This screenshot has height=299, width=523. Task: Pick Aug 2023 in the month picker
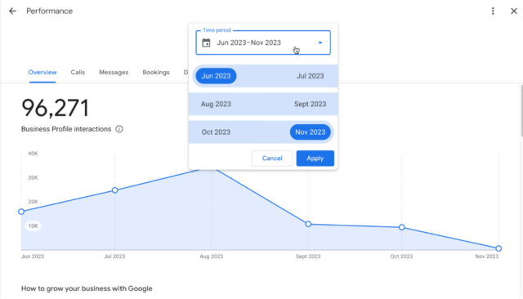pos(216,104)
